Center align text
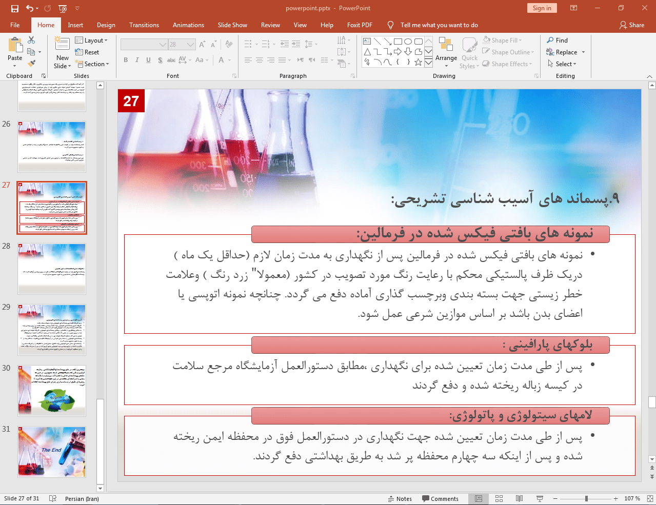Screen dimensions: 656x505 click(260, 60)
